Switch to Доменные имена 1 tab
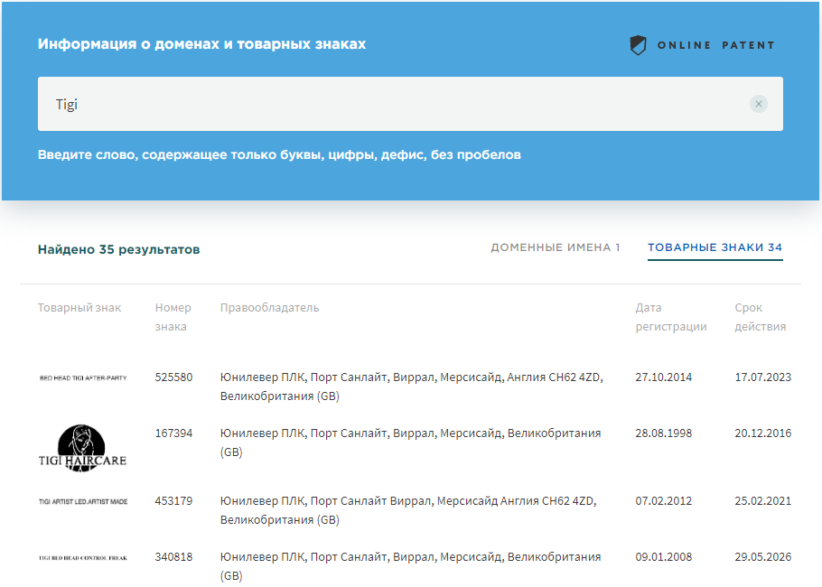This screenshot has width=822, height=587. point(555,247)
